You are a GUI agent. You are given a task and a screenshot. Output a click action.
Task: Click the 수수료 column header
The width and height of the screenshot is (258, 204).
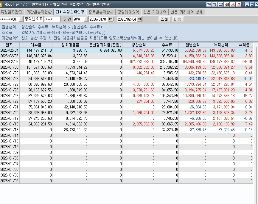(x=167, y=45)
